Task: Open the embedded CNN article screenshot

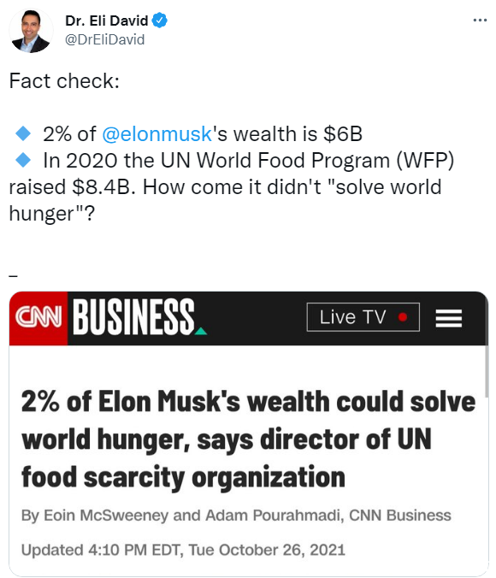Action: [249, 433]
